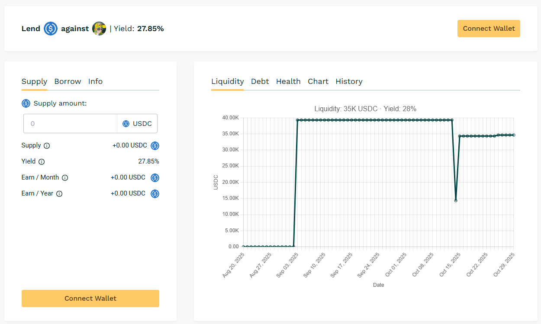This screenshot has width=541, height=324.
Task: Switch to the Borrow tab
Action: coord(68,81)
